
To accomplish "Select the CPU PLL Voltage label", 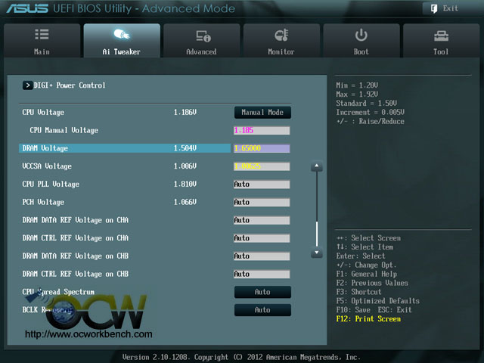I will [51, 185].
